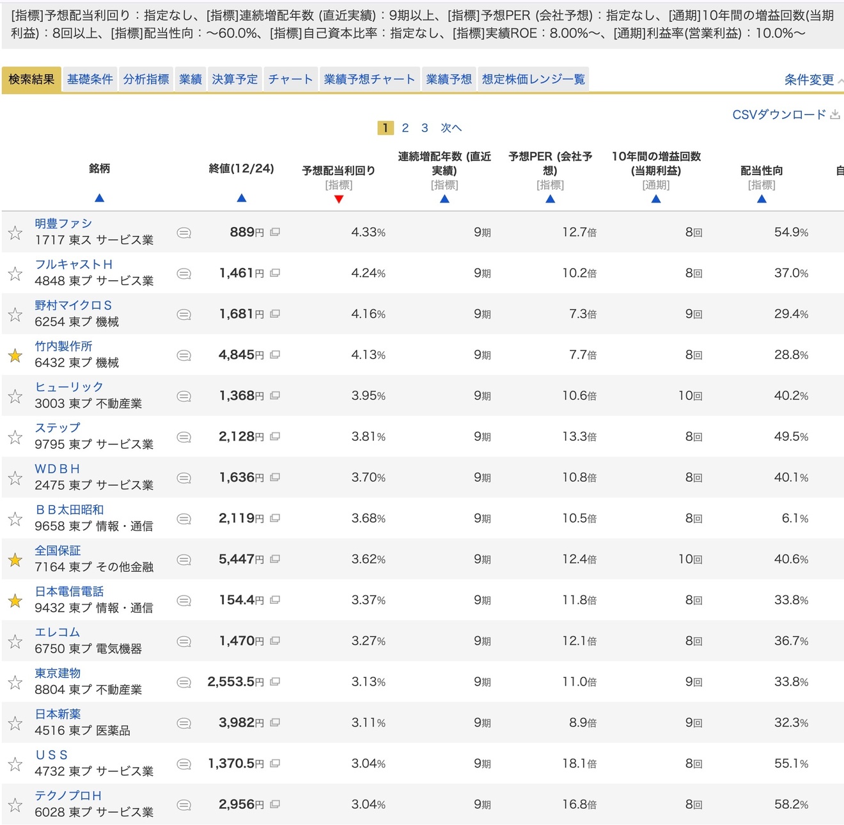This screenshot has width=844, height=825.
Task: Open comment bubble icon for 明豊ファシ
Action: (x=184, y=233)
